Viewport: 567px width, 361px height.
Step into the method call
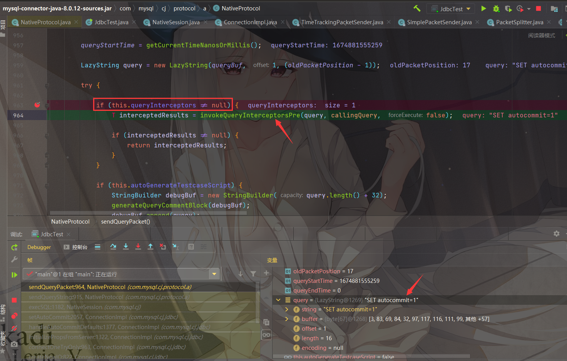click(x=126, y=247)
